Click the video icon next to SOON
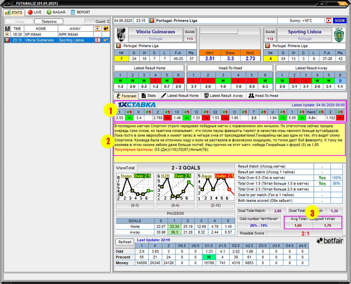This screenshot has width=351, height=284. [x=329, y=21]
